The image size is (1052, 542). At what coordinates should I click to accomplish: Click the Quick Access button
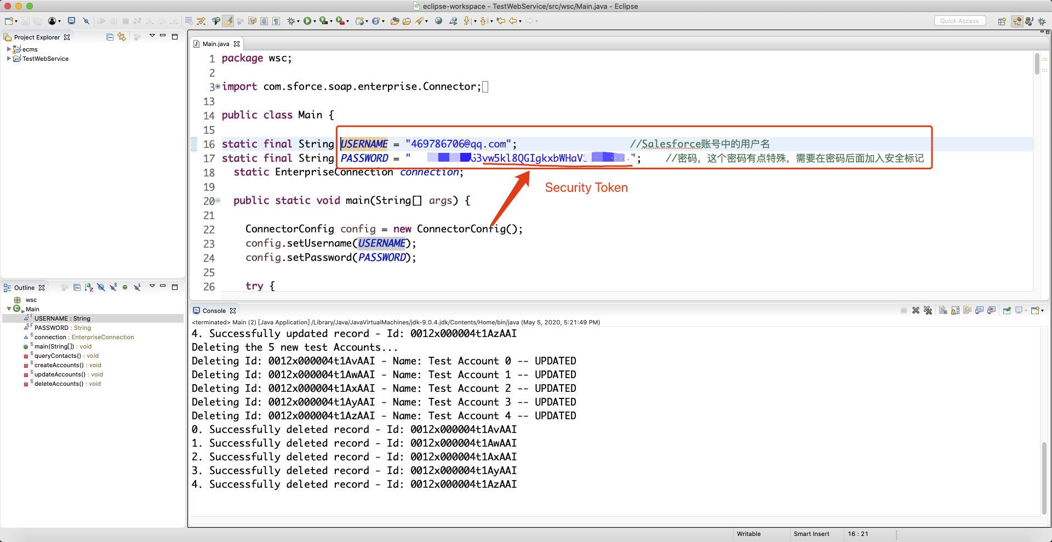pyautogui.click(x=960, y=20)
